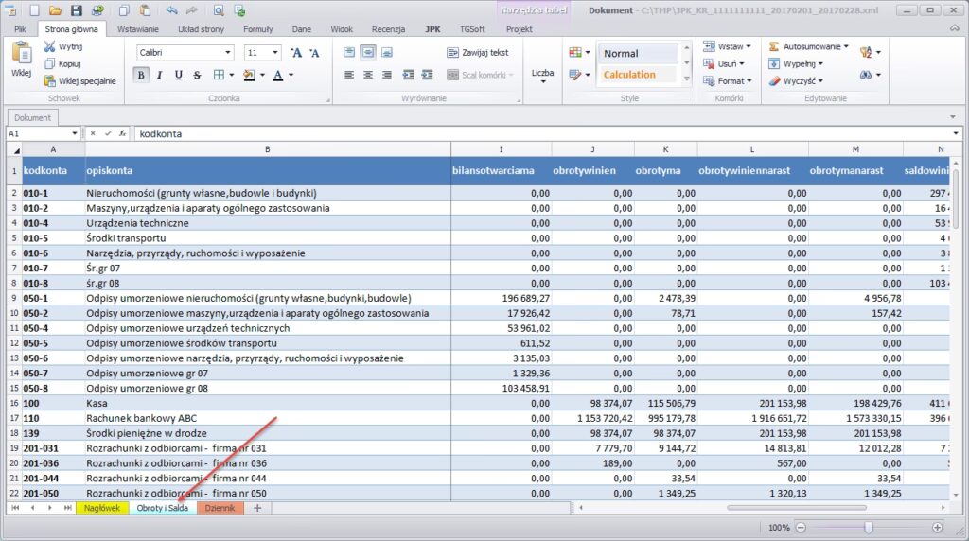Screen dimensions: 969x541
Task: Click the binoculars find icon
Action: [865, 75]
